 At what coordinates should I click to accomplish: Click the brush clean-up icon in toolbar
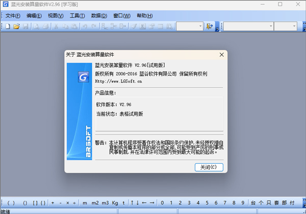(x=134, y=26)
